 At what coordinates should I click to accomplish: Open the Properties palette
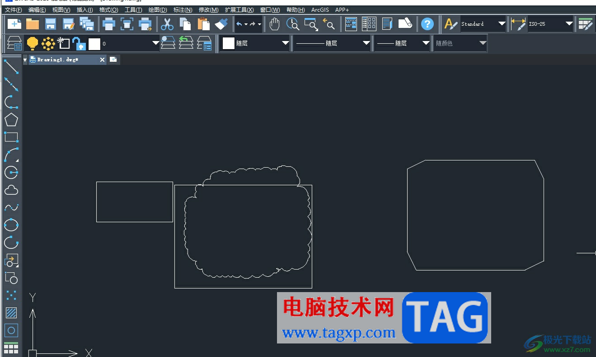(x=351, y=24)
